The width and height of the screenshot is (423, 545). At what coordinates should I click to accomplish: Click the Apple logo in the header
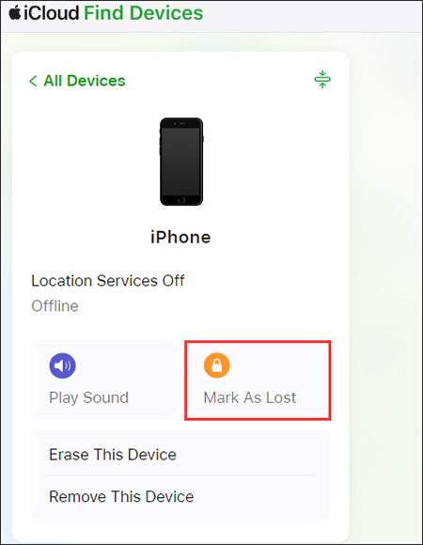tap(15, 13)
